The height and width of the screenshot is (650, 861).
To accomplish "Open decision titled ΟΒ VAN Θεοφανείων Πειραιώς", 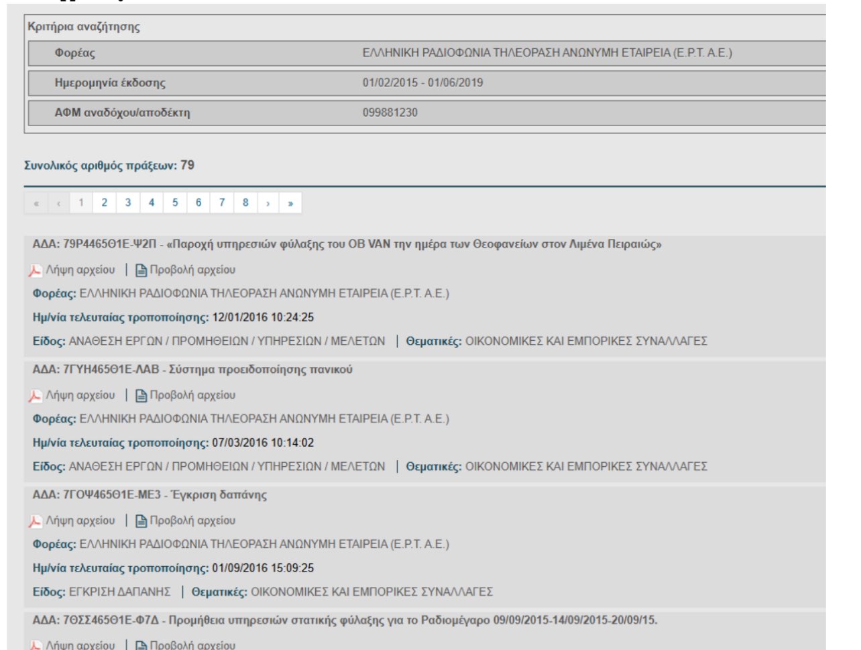I will [347, 244].
